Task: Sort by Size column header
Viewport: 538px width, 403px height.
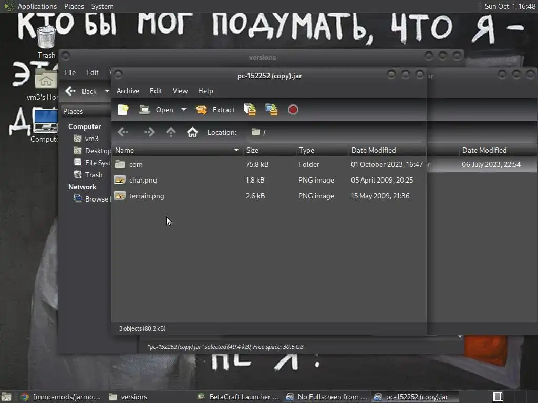Action: [270, 150]
